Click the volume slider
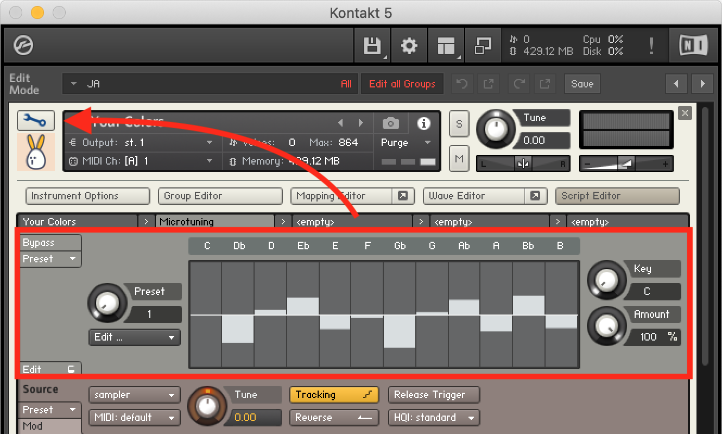722x434 pixels. (626, 163)
